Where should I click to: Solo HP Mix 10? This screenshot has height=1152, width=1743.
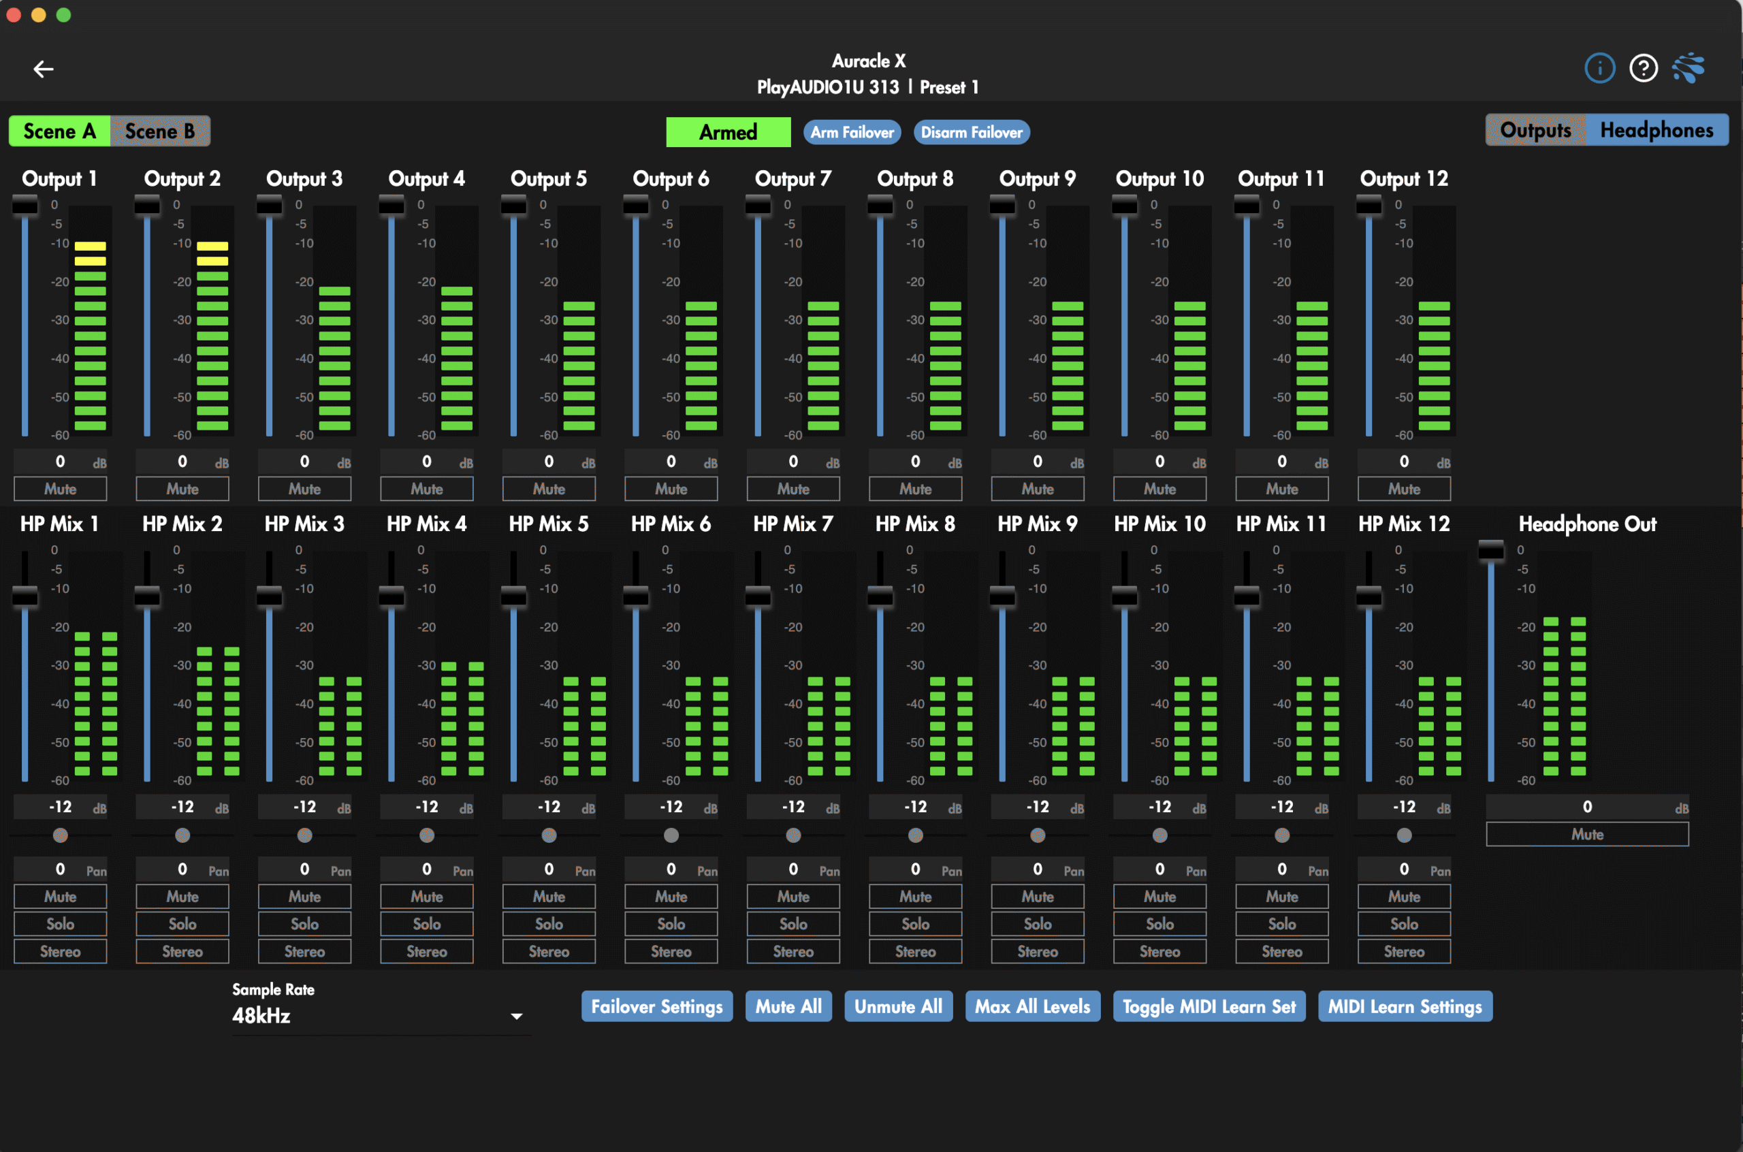(1160, 924)
